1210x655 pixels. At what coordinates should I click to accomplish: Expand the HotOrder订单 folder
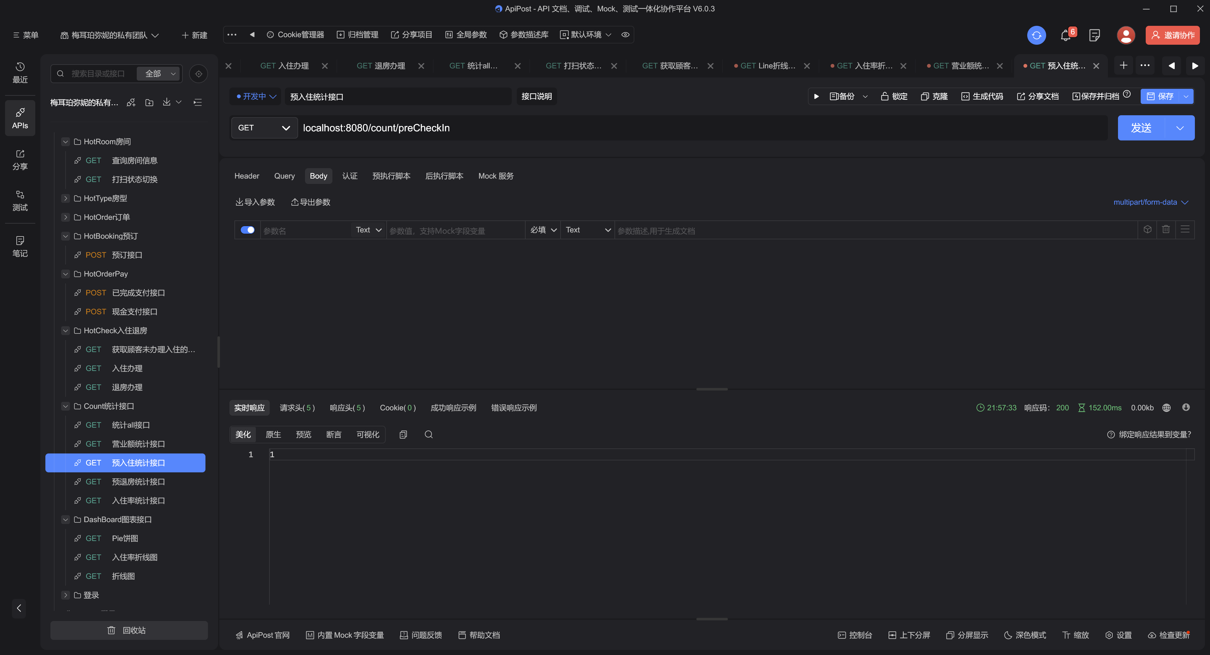click(x=65, y=217)
